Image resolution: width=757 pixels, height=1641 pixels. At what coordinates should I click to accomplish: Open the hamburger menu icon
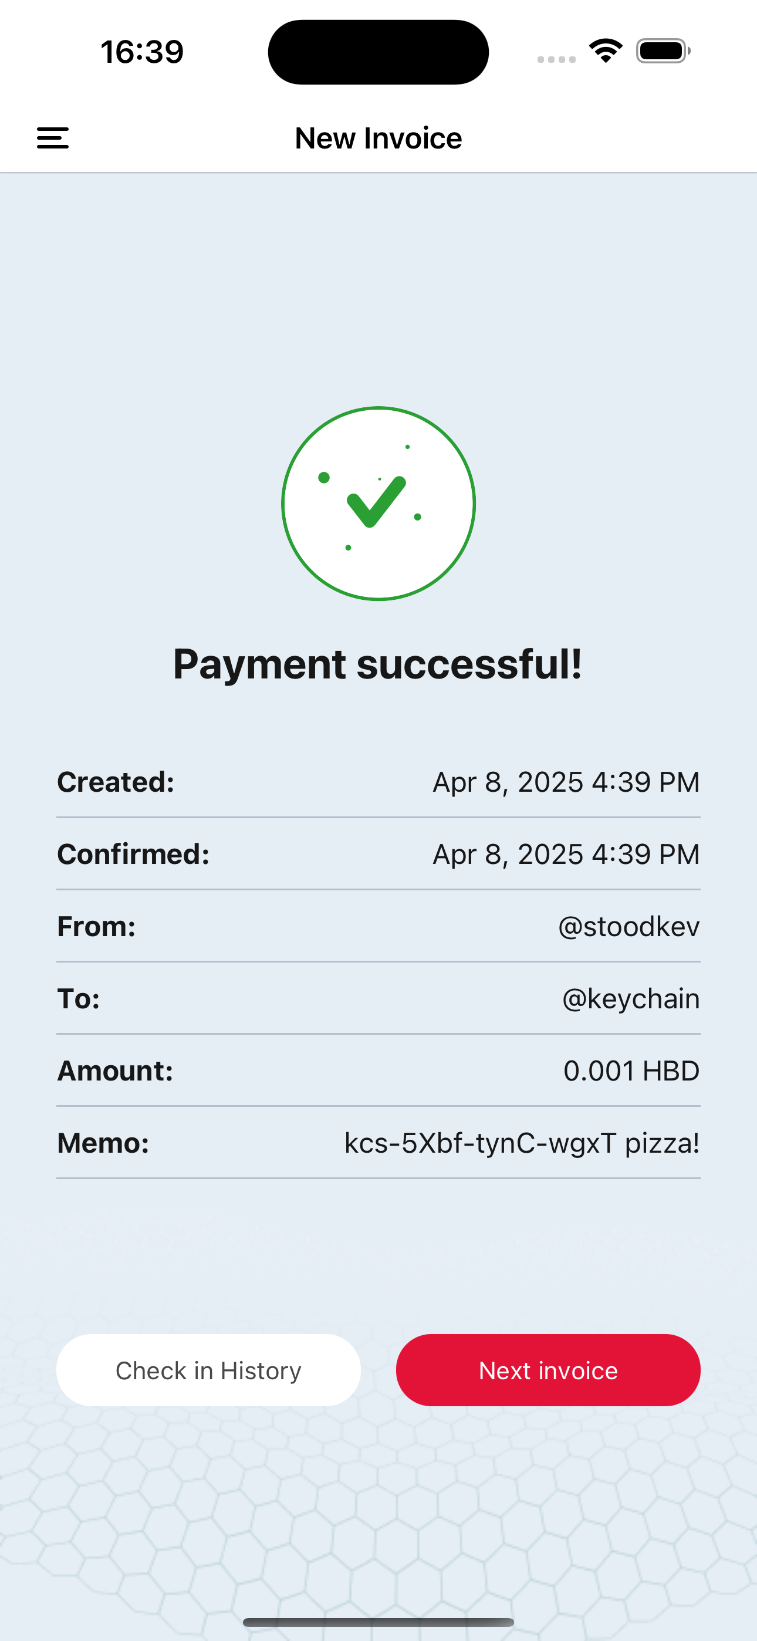[53, 139]
